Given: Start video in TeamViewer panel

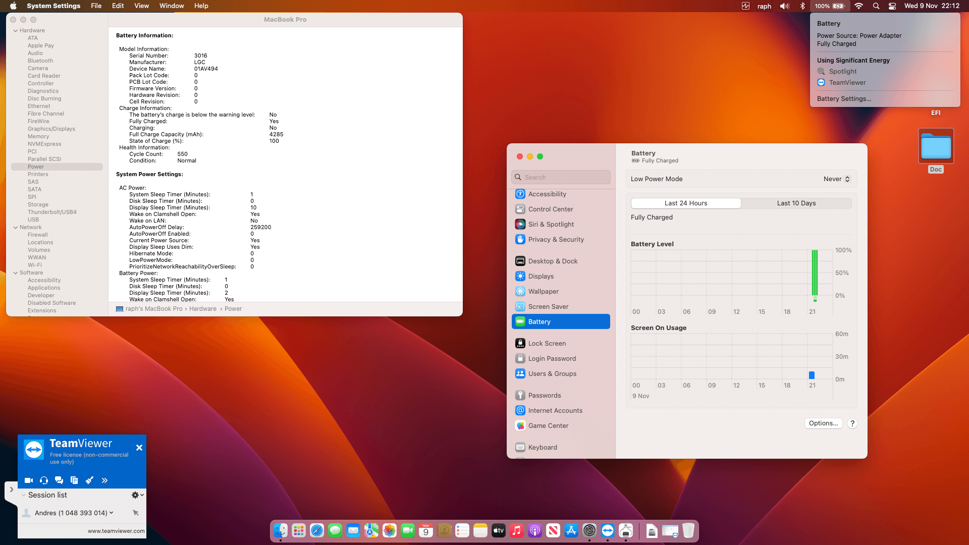Looking at the screenshot, I should pos(29,480).
